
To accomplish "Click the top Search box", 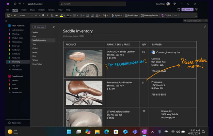I will coord(93,4).
